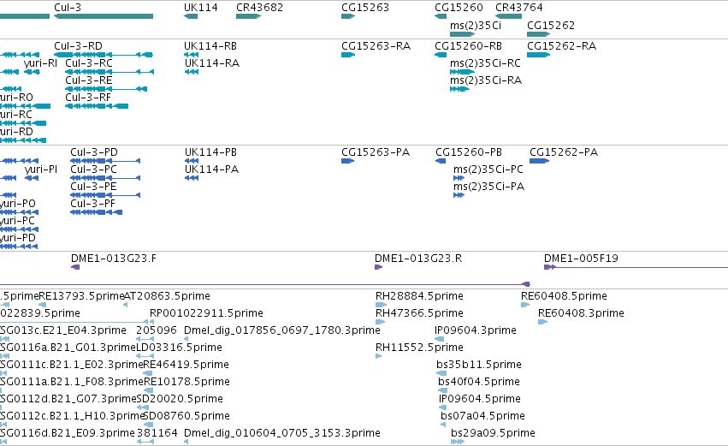Click the LD03316.5prime EST
Viewport: 728px width, 446px height.
[145, 357]
